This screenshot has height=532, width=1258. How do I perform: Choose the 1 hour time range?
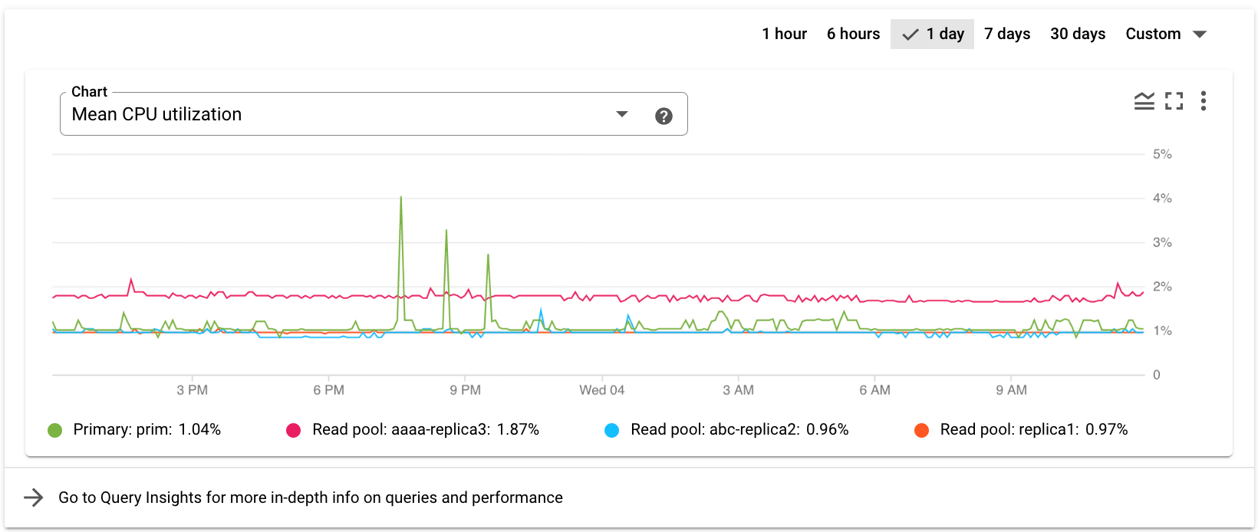784,34
